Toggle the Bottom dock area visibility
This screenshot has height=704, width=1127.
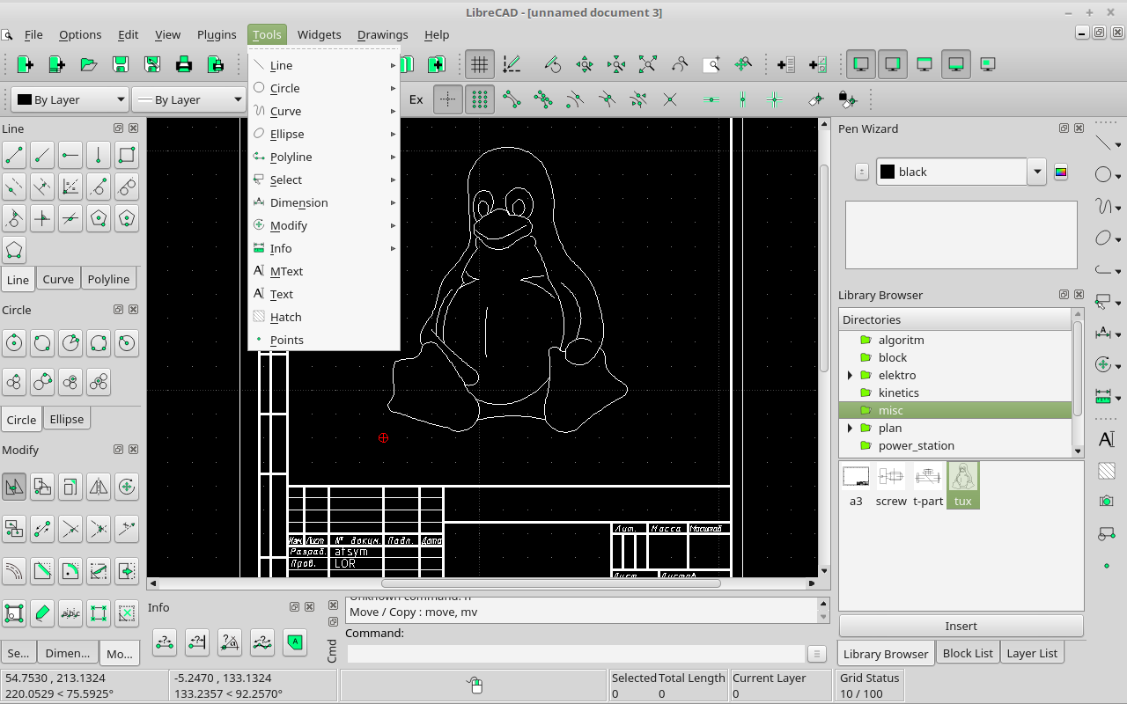(956, 64)
